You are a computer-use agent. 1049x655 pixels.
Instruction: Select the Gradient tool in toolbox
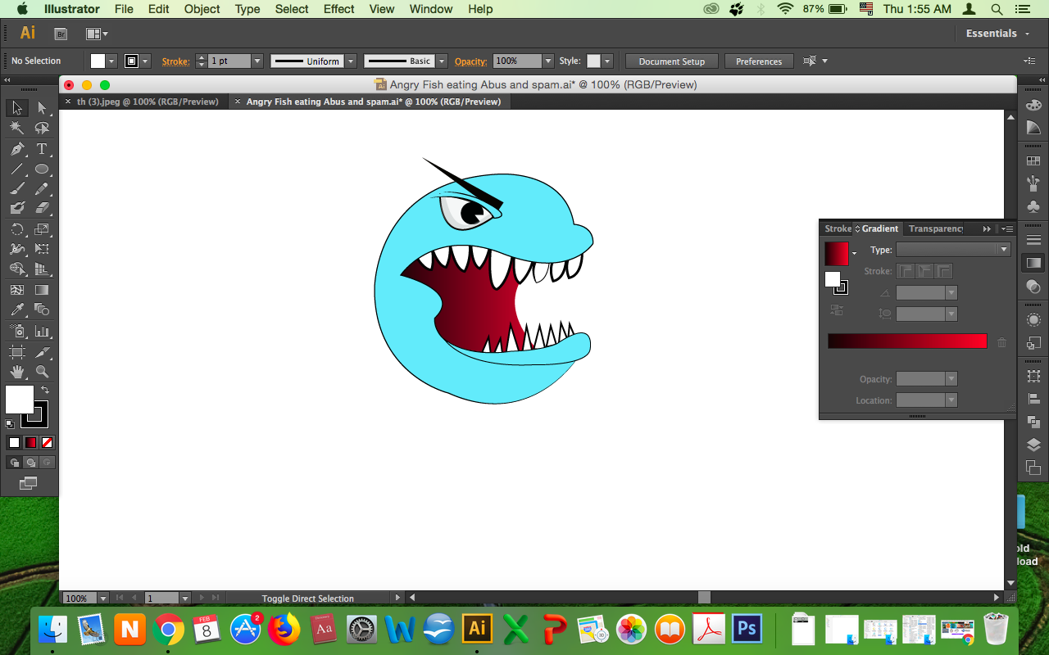(x=42, y=290)
